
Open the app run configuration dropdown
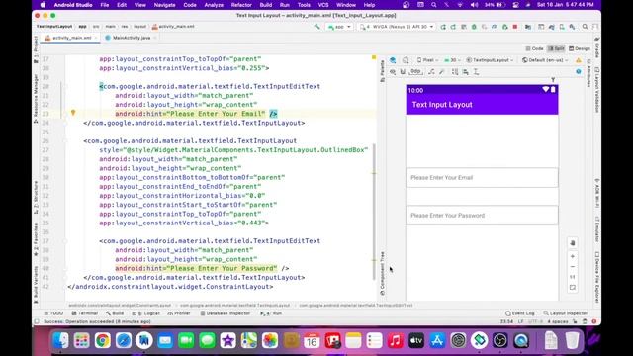coord(339,27)
